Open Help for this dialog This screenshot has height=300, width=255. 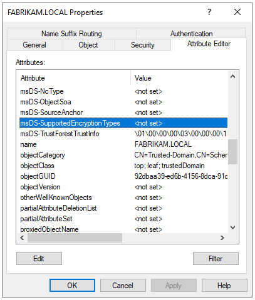224,286
